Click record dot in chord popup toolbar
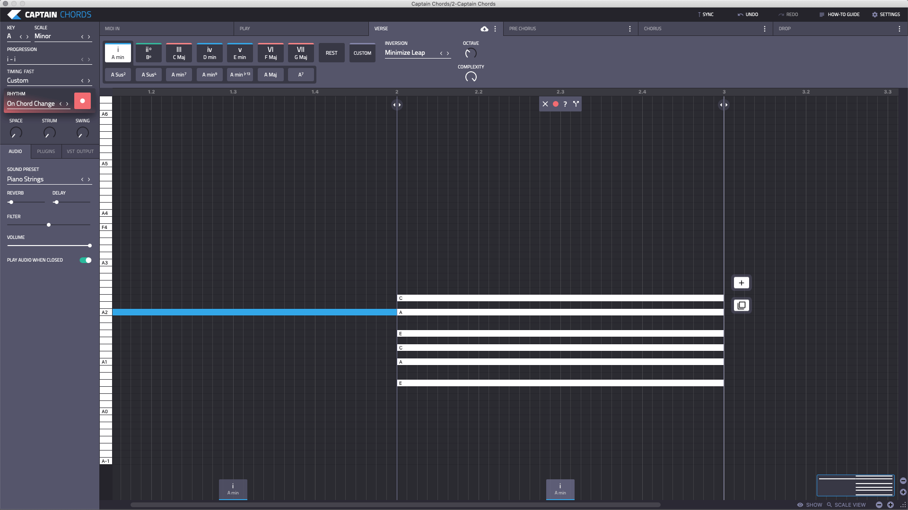Viewport: 908px width, 510px height. click(x=556, y=104)
